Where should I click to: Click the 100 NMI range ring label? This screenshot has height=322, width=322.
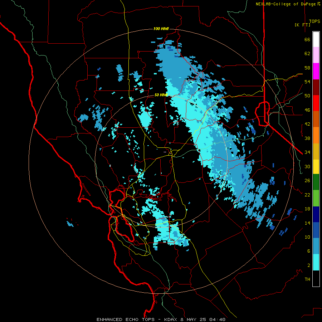coord(161,29)
